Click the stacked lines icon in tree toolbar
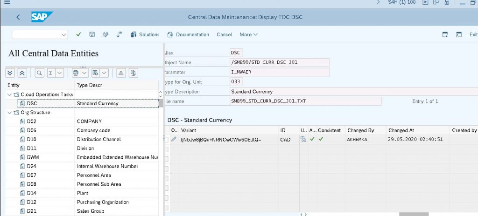 [121, 73]
